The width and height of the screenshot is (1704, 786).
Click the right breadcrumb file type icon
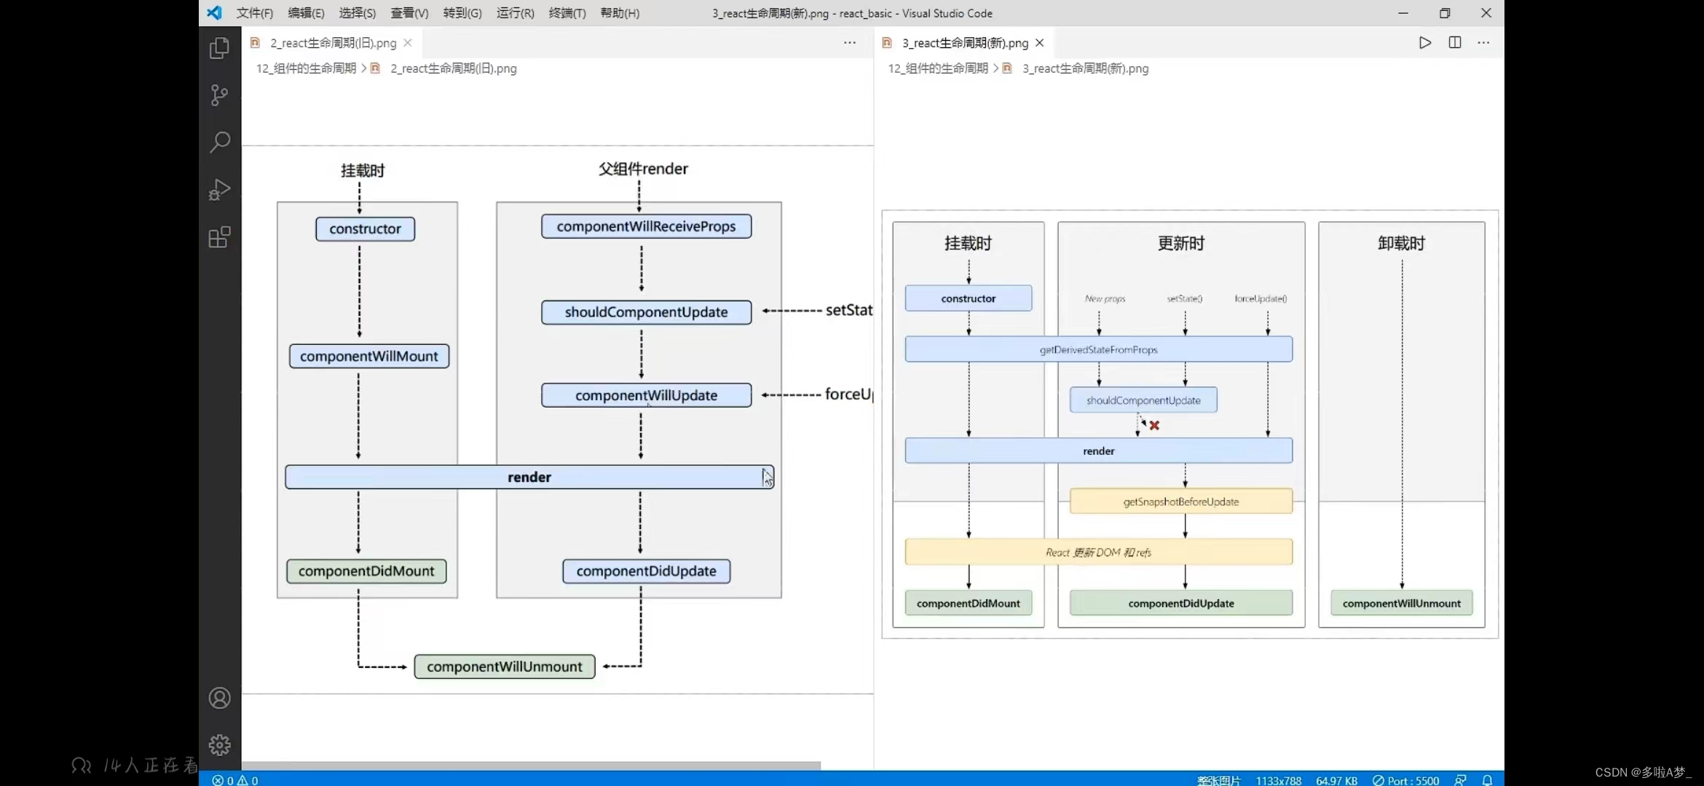coord(1007,68)
